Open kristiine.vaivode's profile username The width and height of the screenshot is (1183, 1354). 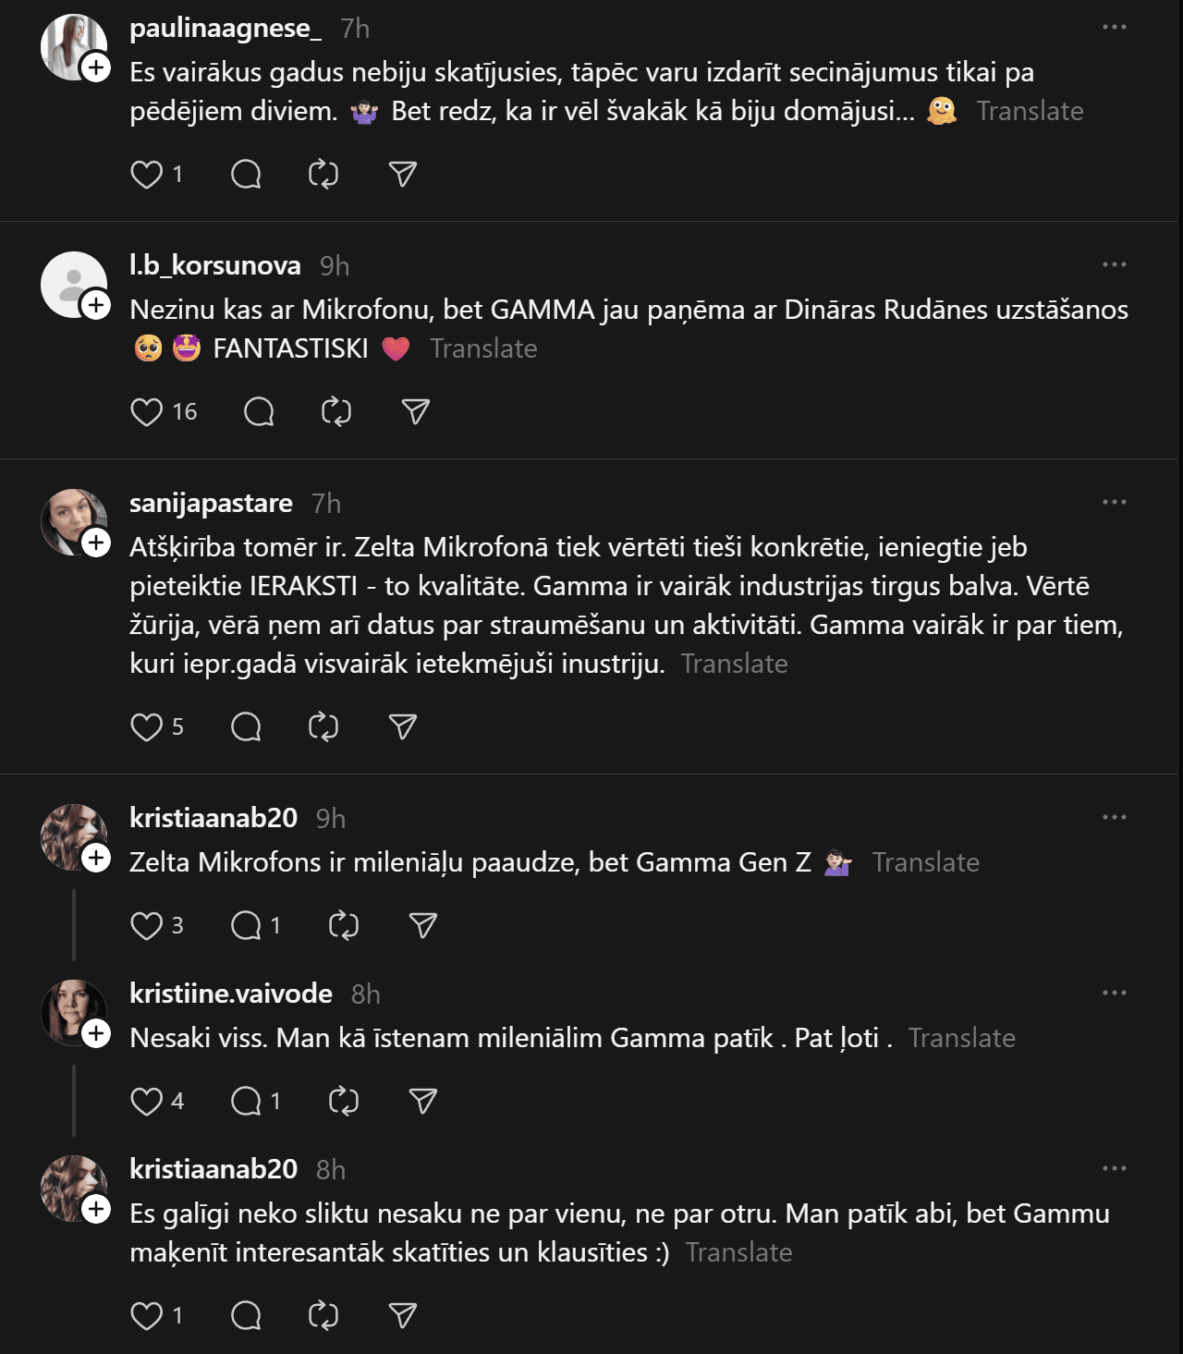(x=231, y=994)
